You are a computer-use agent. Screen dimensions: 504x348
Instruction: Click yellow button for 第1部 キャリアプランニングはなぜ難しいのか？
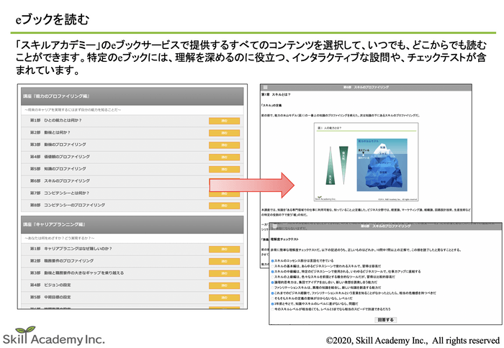point(224,249)
